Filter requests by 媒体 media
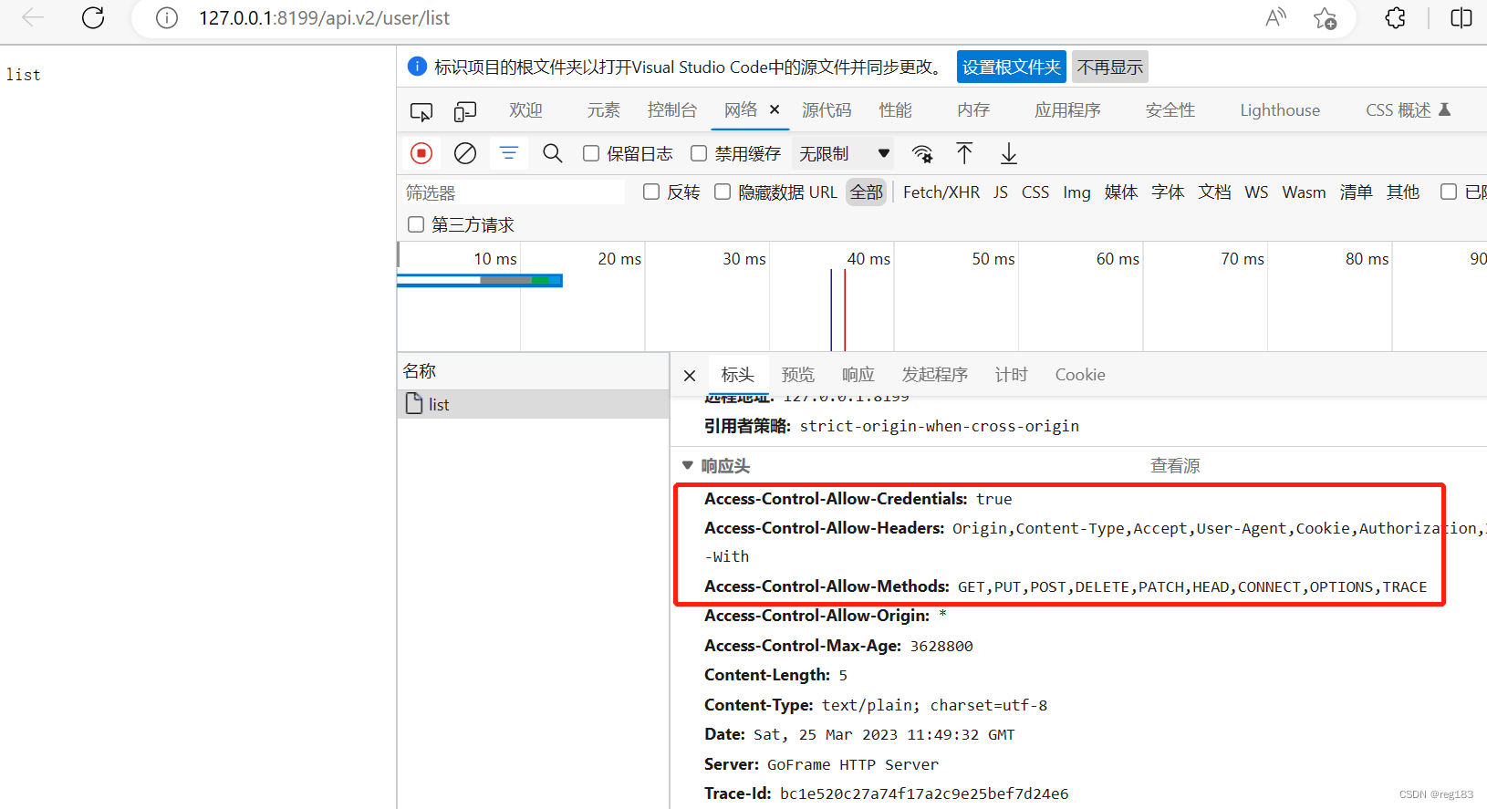This screenshot has width=1487, height=809. point(1121,192)
